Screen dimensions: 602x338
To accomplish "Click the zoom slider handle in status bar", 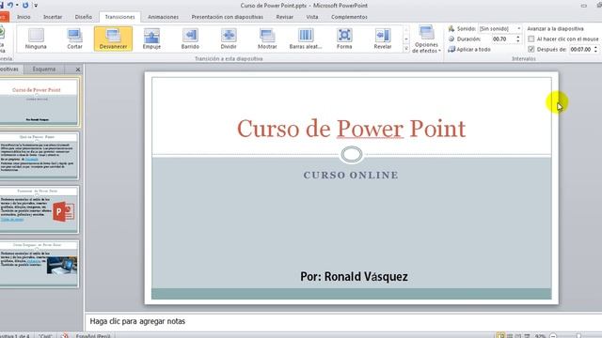I will pyautogui.click(x=578, y=336).
